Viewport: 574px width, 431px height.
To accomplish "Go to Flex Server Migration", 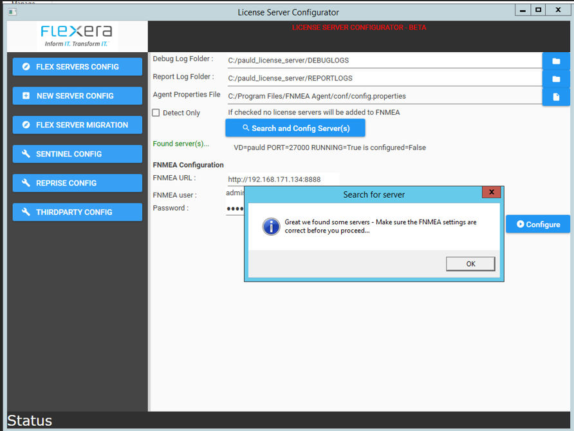I will (77, 125).
